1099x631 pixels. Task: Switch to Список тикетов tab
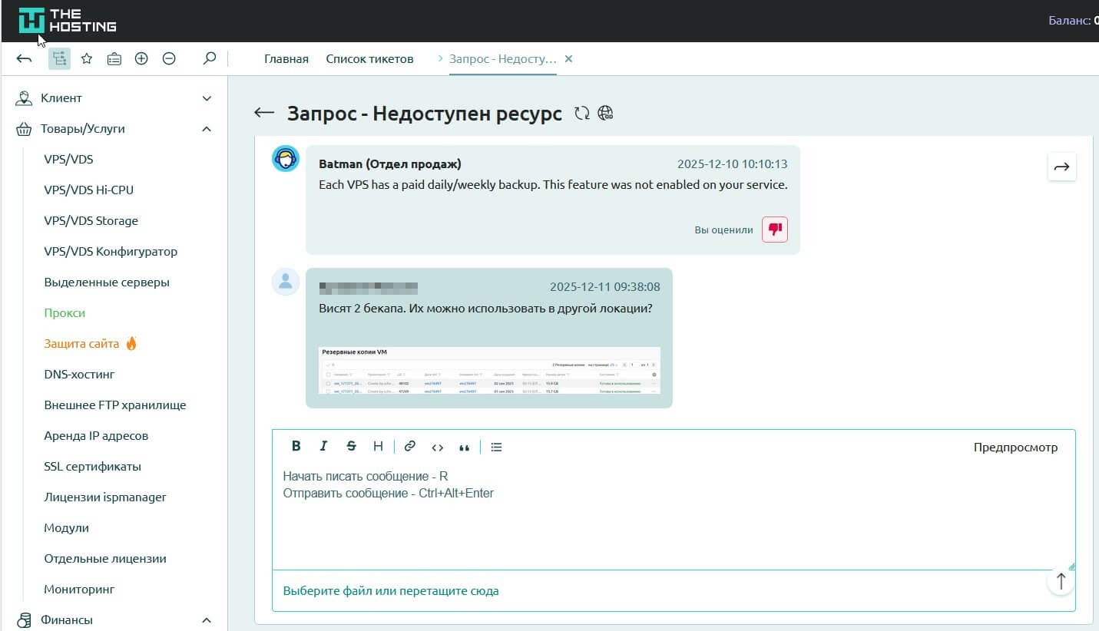click(369, 59)
